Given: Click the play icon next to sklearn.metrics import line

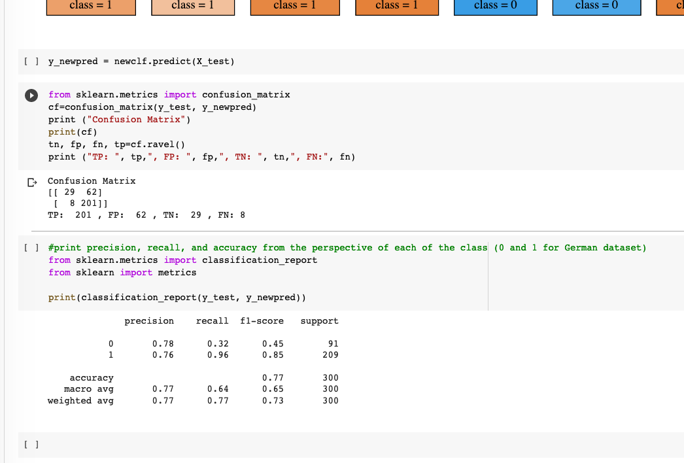Looking at the screenshot, I should (31, 95).
